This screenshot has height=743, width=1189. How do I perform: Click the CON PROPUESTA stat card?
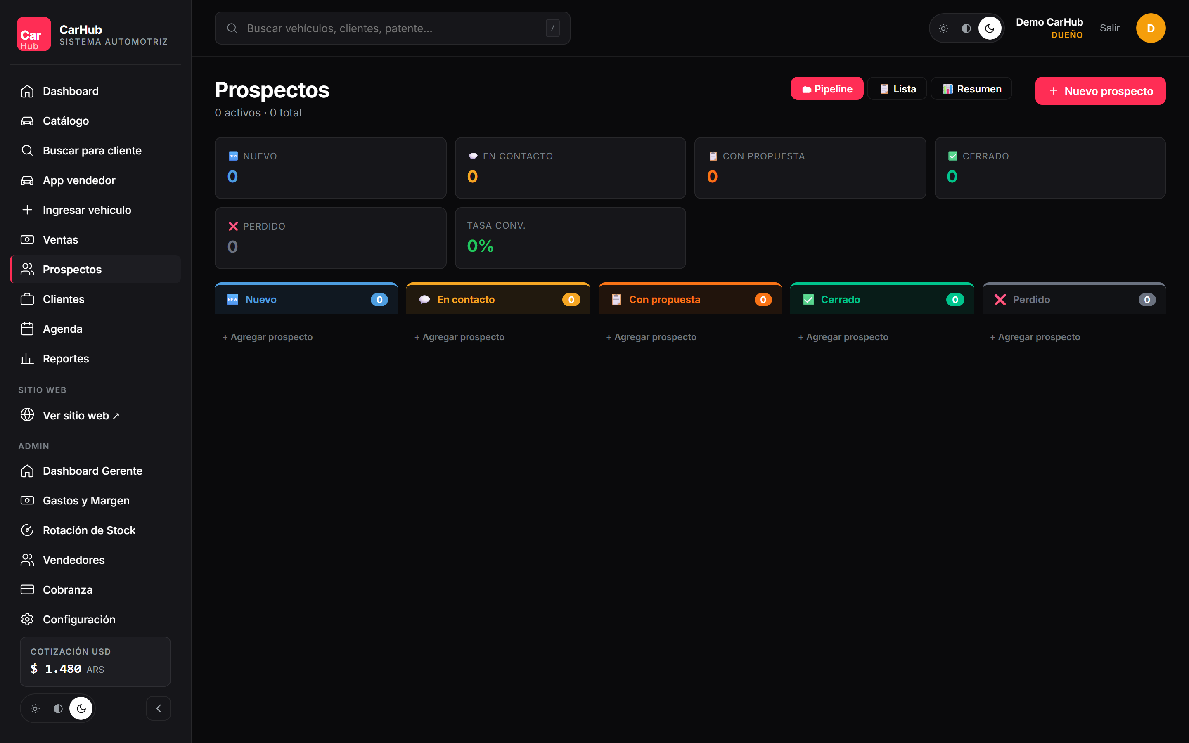click(x=810, y=168)
